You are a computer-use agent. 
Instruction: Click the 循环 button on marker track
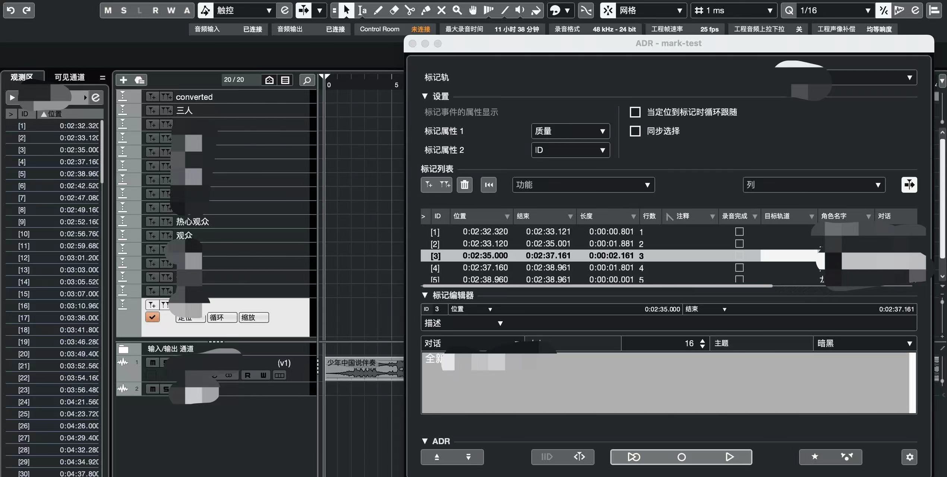(x=222, y=318)
